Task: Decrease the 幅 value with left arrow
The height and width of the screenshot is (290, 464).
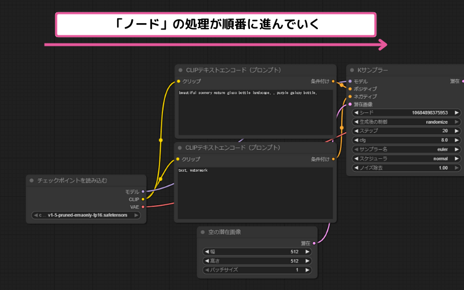Action: [207, 252]
